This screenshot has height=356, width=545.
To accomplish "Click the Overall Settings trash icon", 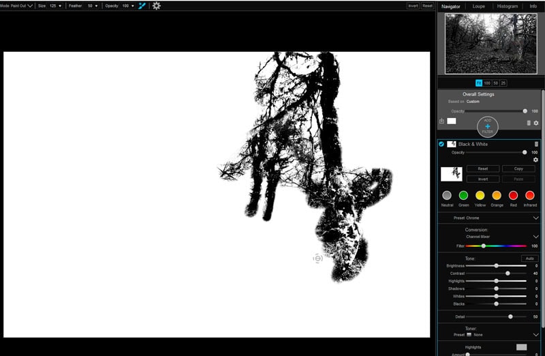I will [529, 123].
